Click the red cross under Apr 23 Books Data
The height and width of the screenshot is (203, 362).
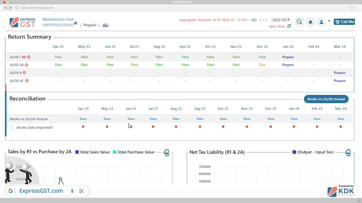point(83,127)
